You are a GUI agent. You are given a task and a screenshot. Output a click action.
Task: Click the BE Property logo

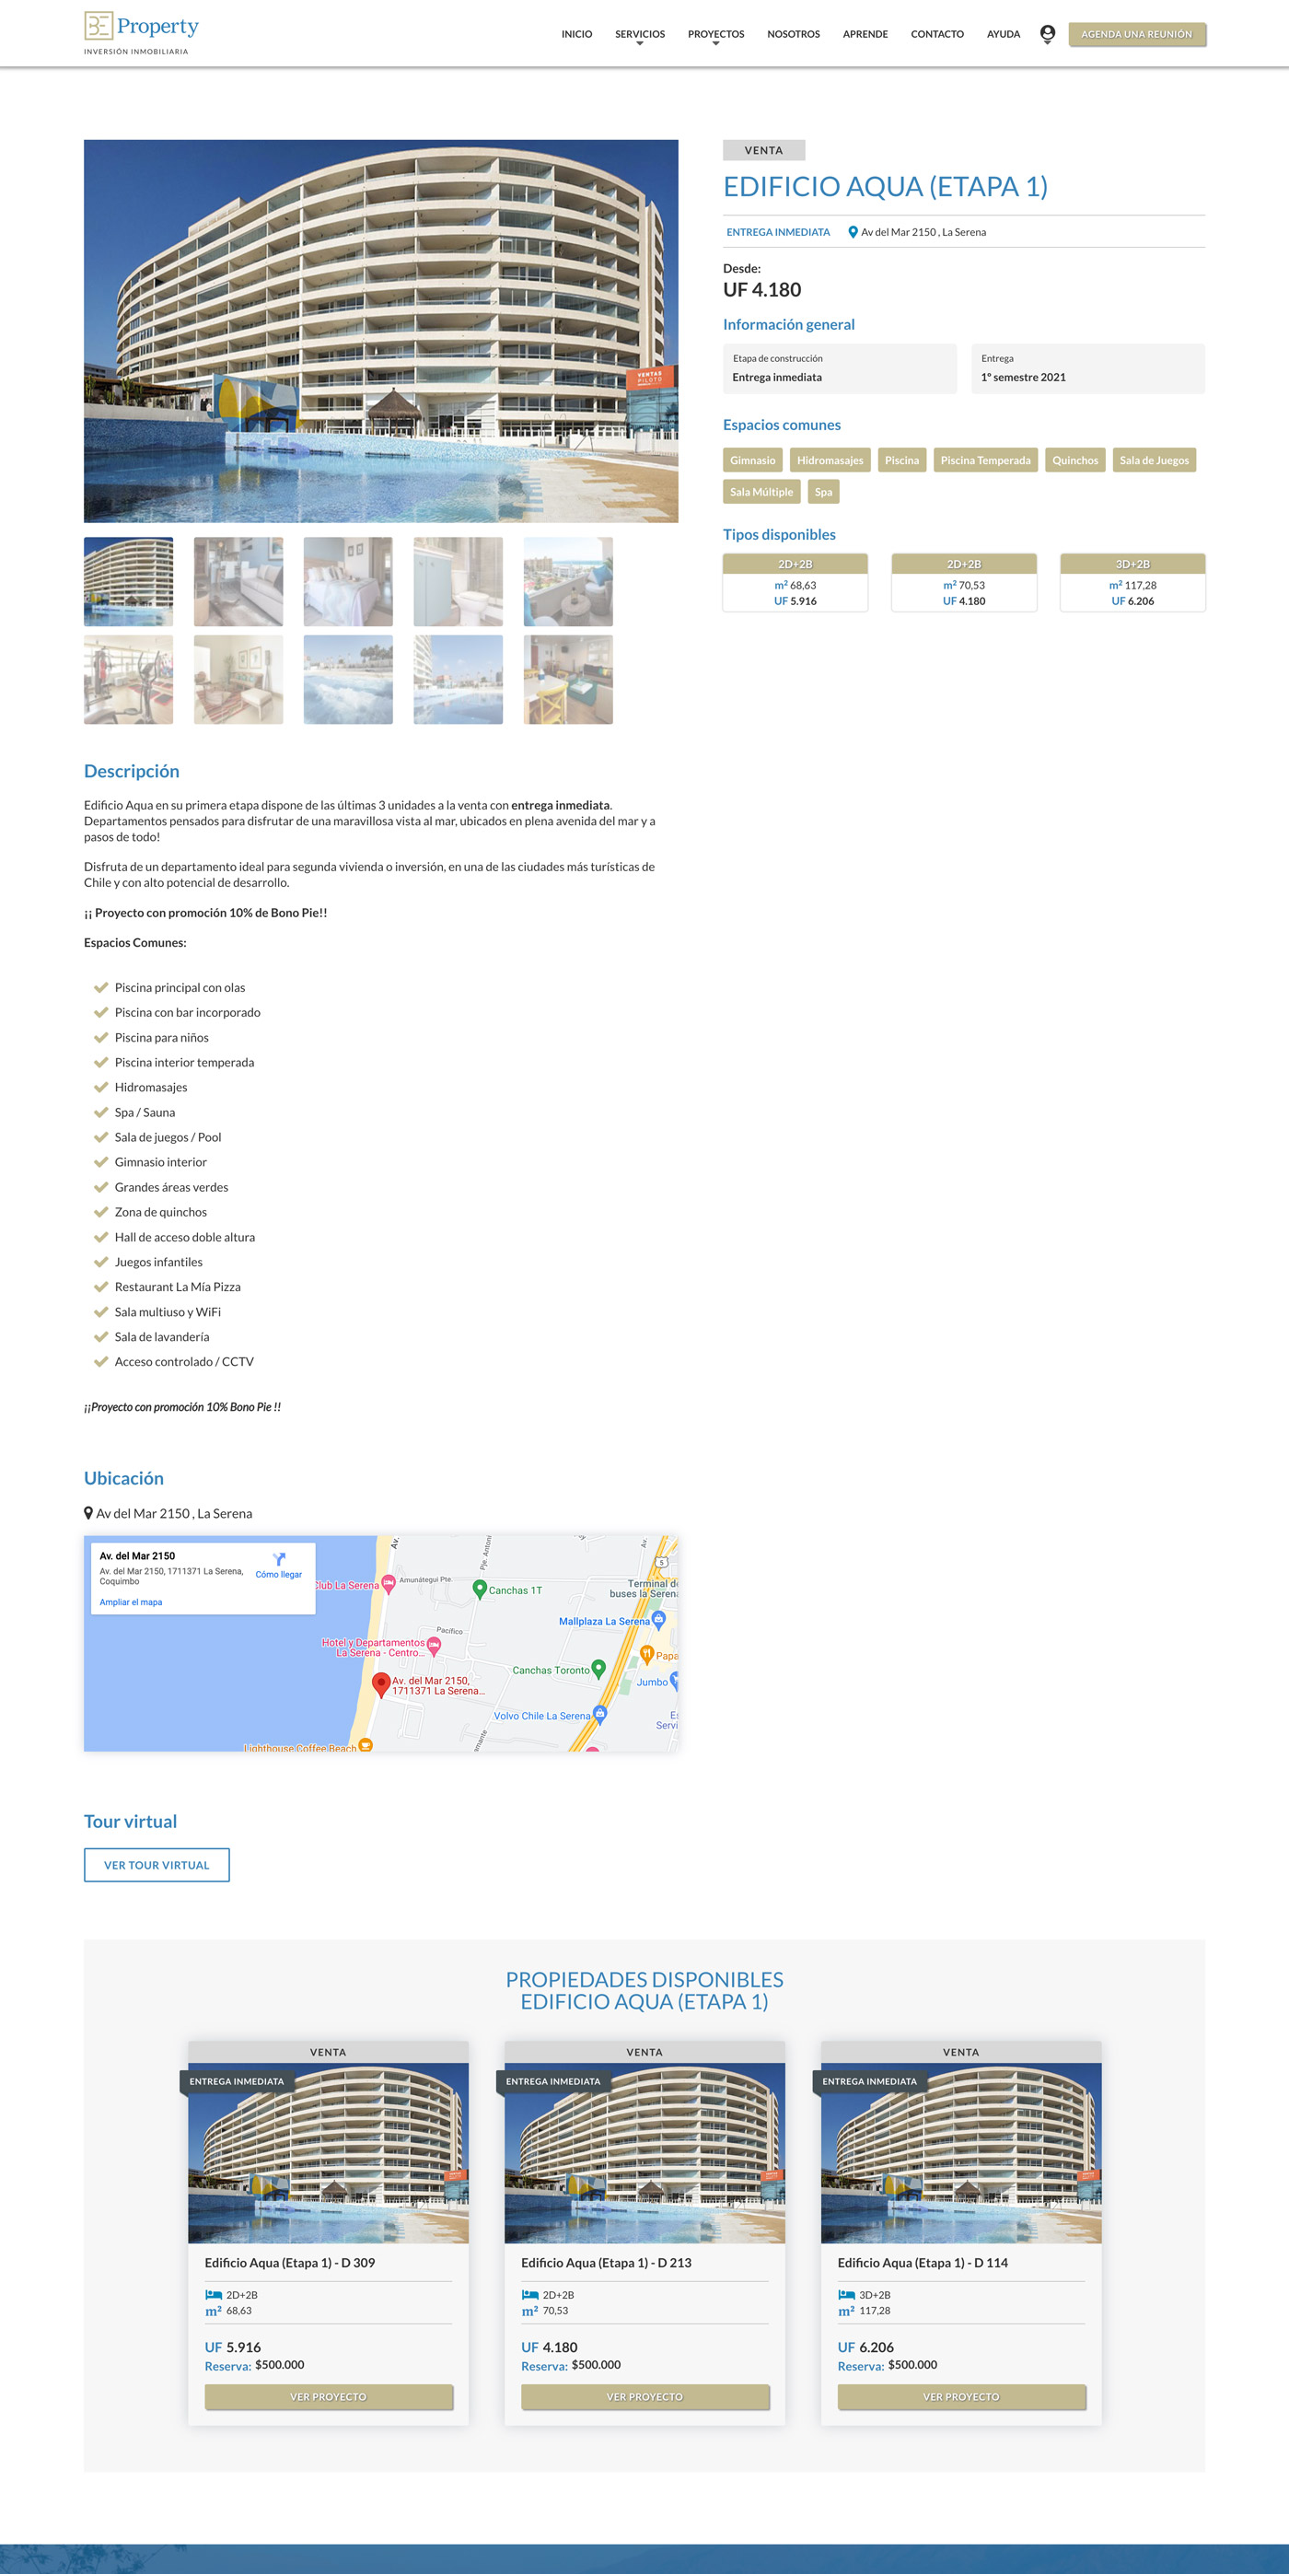141,33
